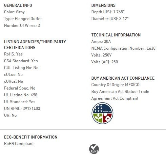The width and height of the screenshot is (166, 160).
Task: Click the BUY AMERICAN ACT COMPLIANCE heading
Action: click(123, 78)
